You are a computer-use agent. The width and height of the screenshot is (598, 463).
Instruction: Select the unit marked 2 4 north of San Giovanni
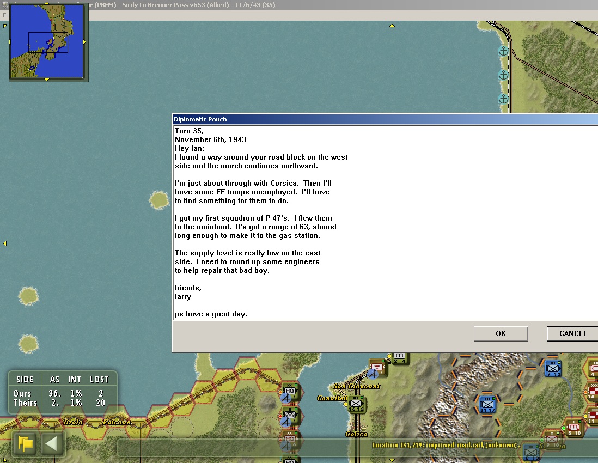[399, 358]
